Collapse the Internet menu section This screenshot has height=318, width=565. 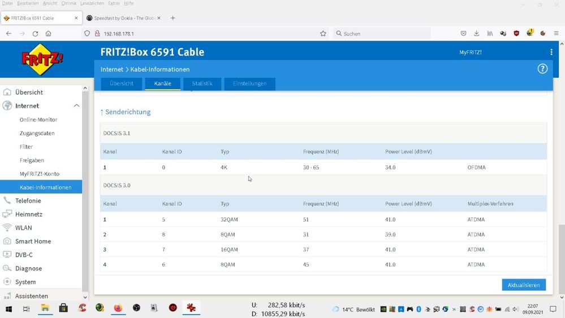click(x=76, y=106)
